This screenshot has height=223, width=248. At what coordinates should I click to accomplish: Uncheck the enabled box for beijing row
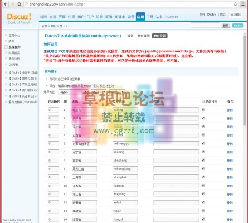pyautogui.click(x=203, y=110)
